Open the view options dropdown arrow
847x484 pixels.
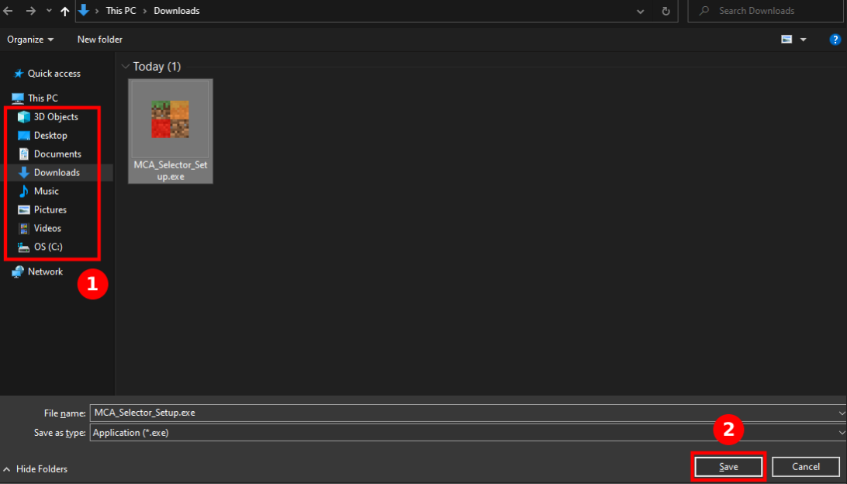(804, 40)
